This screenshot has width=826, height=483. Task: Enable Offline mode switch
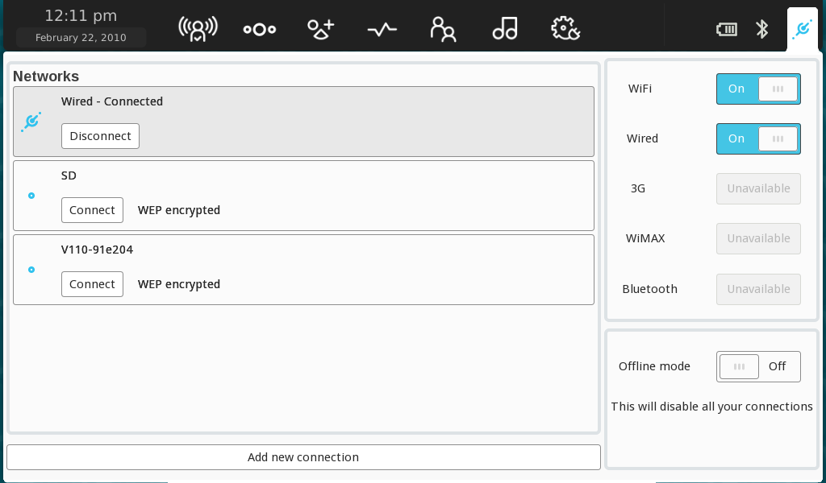[x=758, y=366]
